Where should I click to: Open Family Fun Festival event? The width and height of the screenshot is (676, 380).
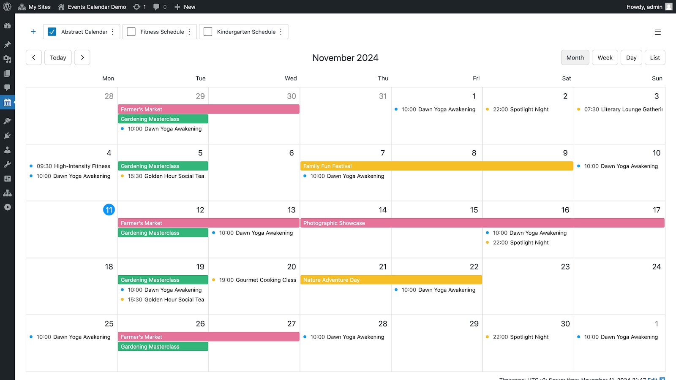click(437, 166)
